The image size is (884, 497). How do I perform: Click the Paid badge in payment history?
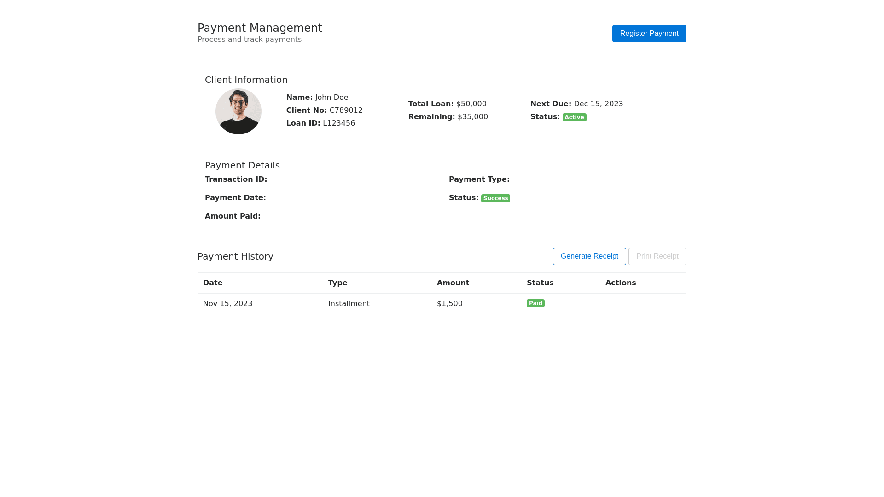535,303
